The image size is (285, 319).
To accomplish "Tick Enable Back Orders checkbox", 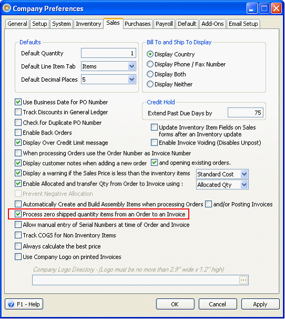I will [x=18, y=132].
